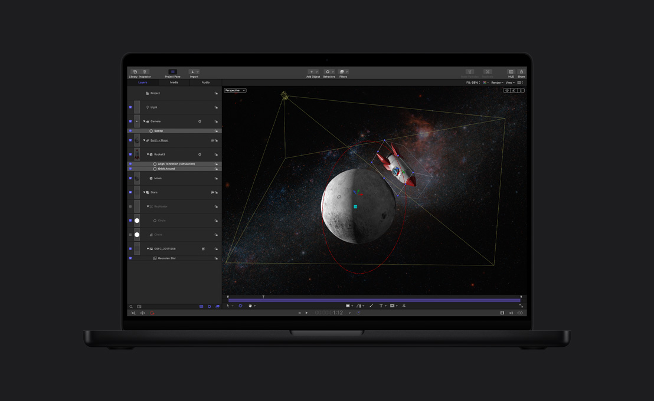The image size is (654, 401).
Task: Select the Text tool
Action: 381,305
